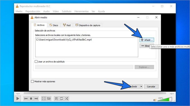Screen dimensions: 190x106
Task: Click the Añadir... button
Action: pyautogui.click(x=147, y=40)
